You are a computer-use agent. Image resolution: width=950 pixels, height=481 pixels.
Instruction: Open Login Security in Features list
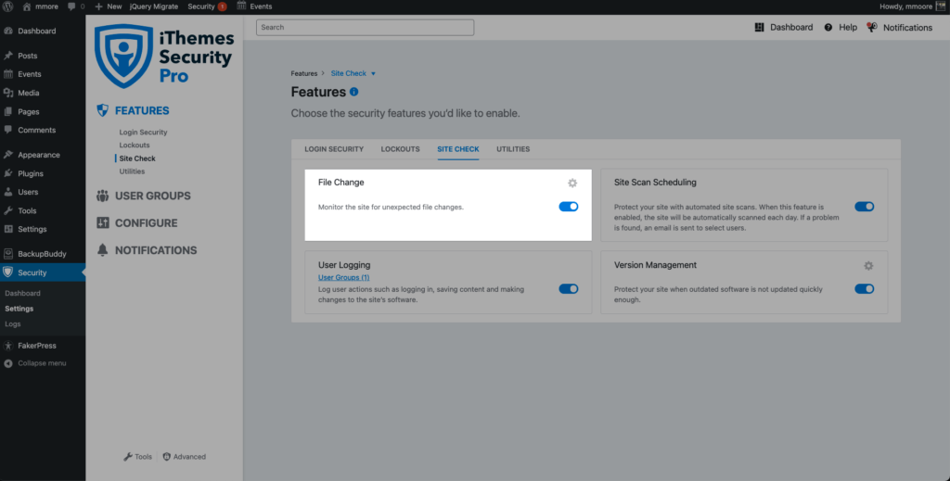(x=143, y=132)
